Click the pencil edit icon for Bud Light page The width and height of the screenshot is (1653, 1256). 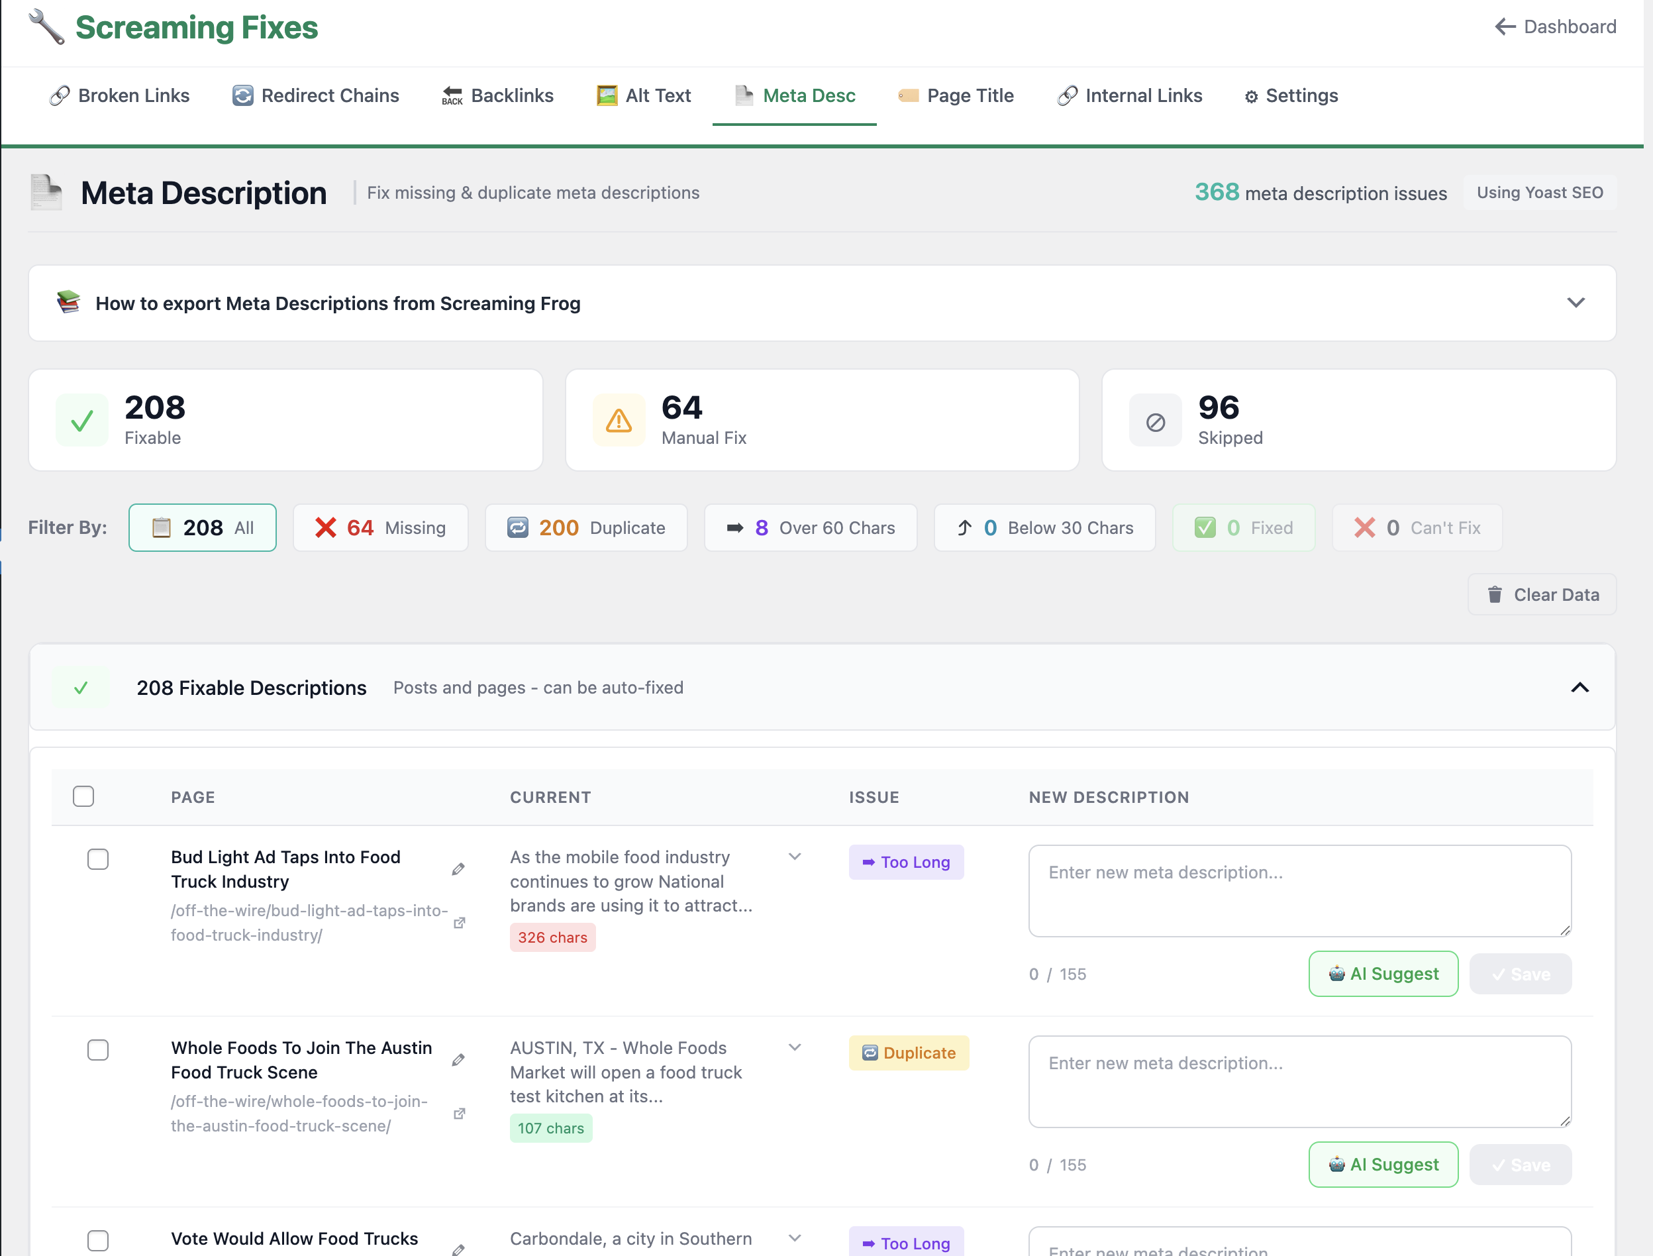pos(458,870)
